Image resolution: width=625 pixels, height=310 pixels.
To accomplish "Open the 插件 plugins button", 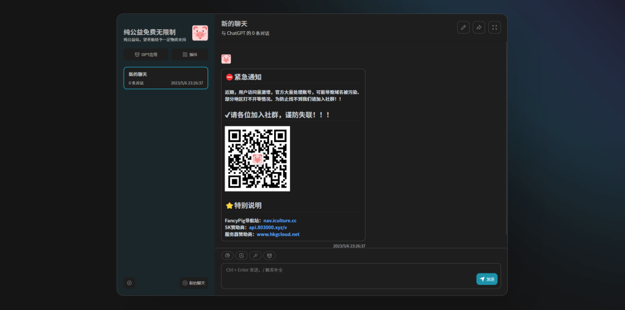I will pos(190,54).
